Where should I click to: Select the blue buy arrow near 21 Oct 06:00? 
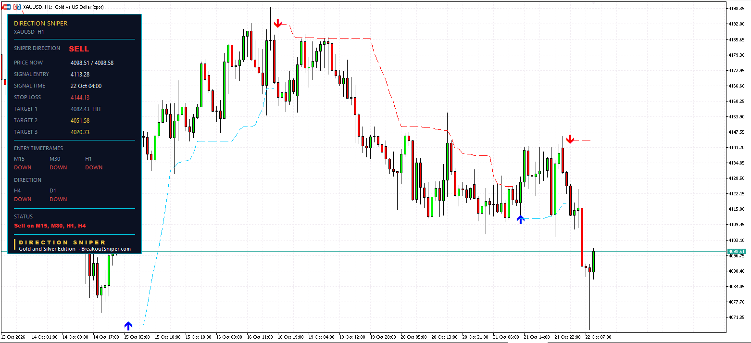pyautogui.click(x=520, y=219)
